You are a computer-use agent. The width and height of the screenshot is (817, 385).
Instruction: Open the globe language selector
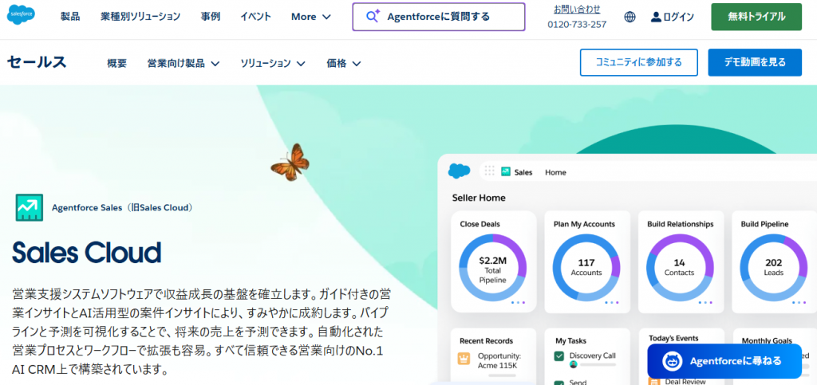(630, 17)
